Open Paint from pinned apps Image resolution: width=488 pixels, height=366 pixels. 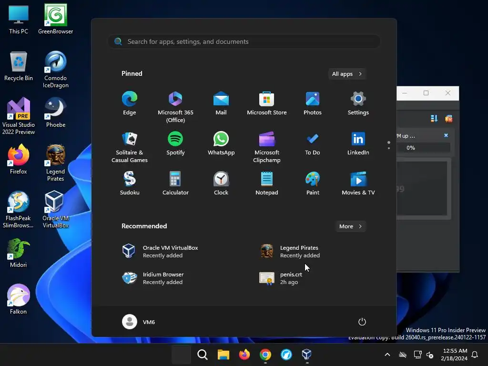[x=313, y=183]
